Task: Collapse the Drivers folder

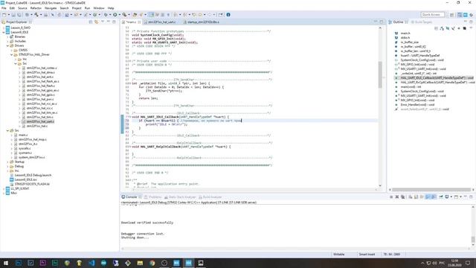Action: (x=7, y=45)
